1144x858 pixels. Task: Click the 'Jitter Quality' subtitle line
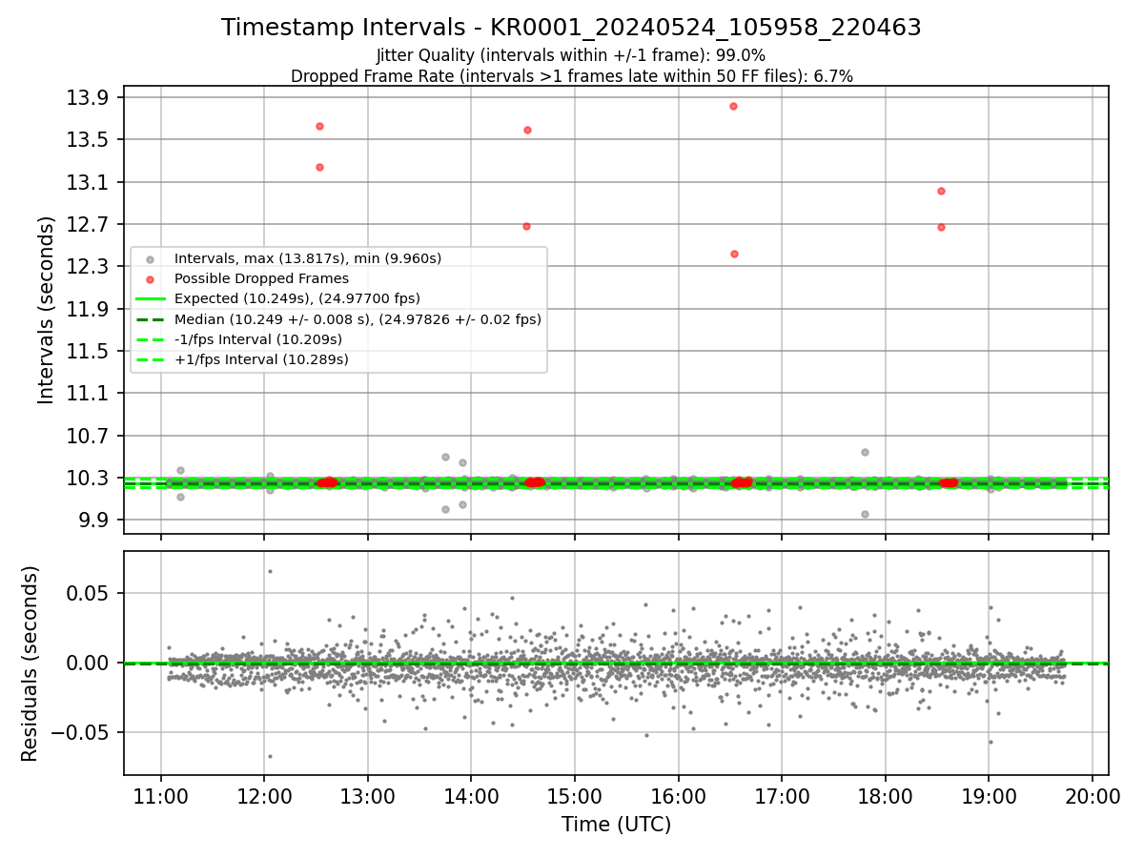pos(571,55)
